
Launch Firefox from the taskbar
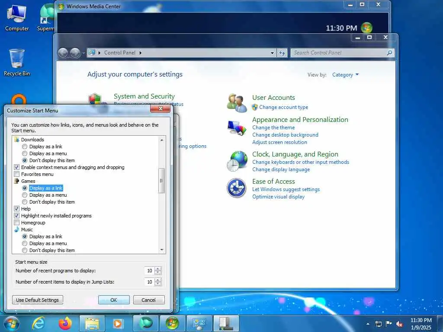65,323
